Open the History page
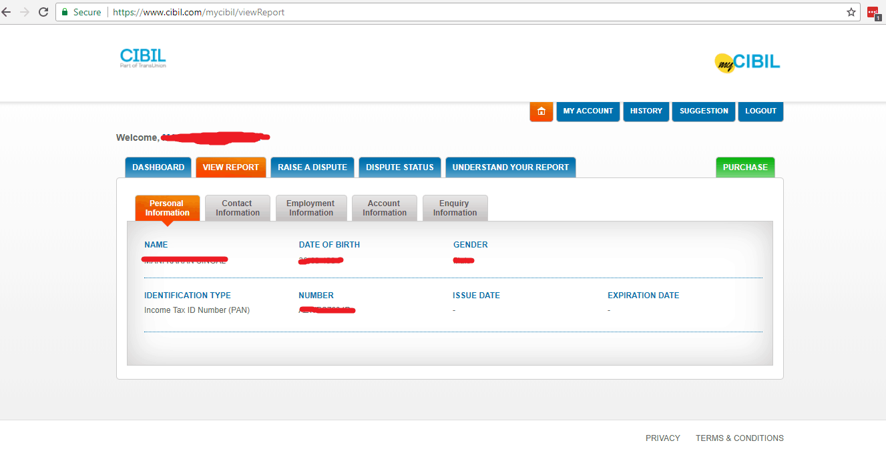Screen dimensions: 886x453 tap(646, 111)
